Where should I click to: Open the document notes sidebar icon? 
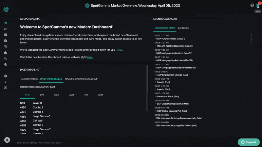pyautogui.click(x=6, y=41)
